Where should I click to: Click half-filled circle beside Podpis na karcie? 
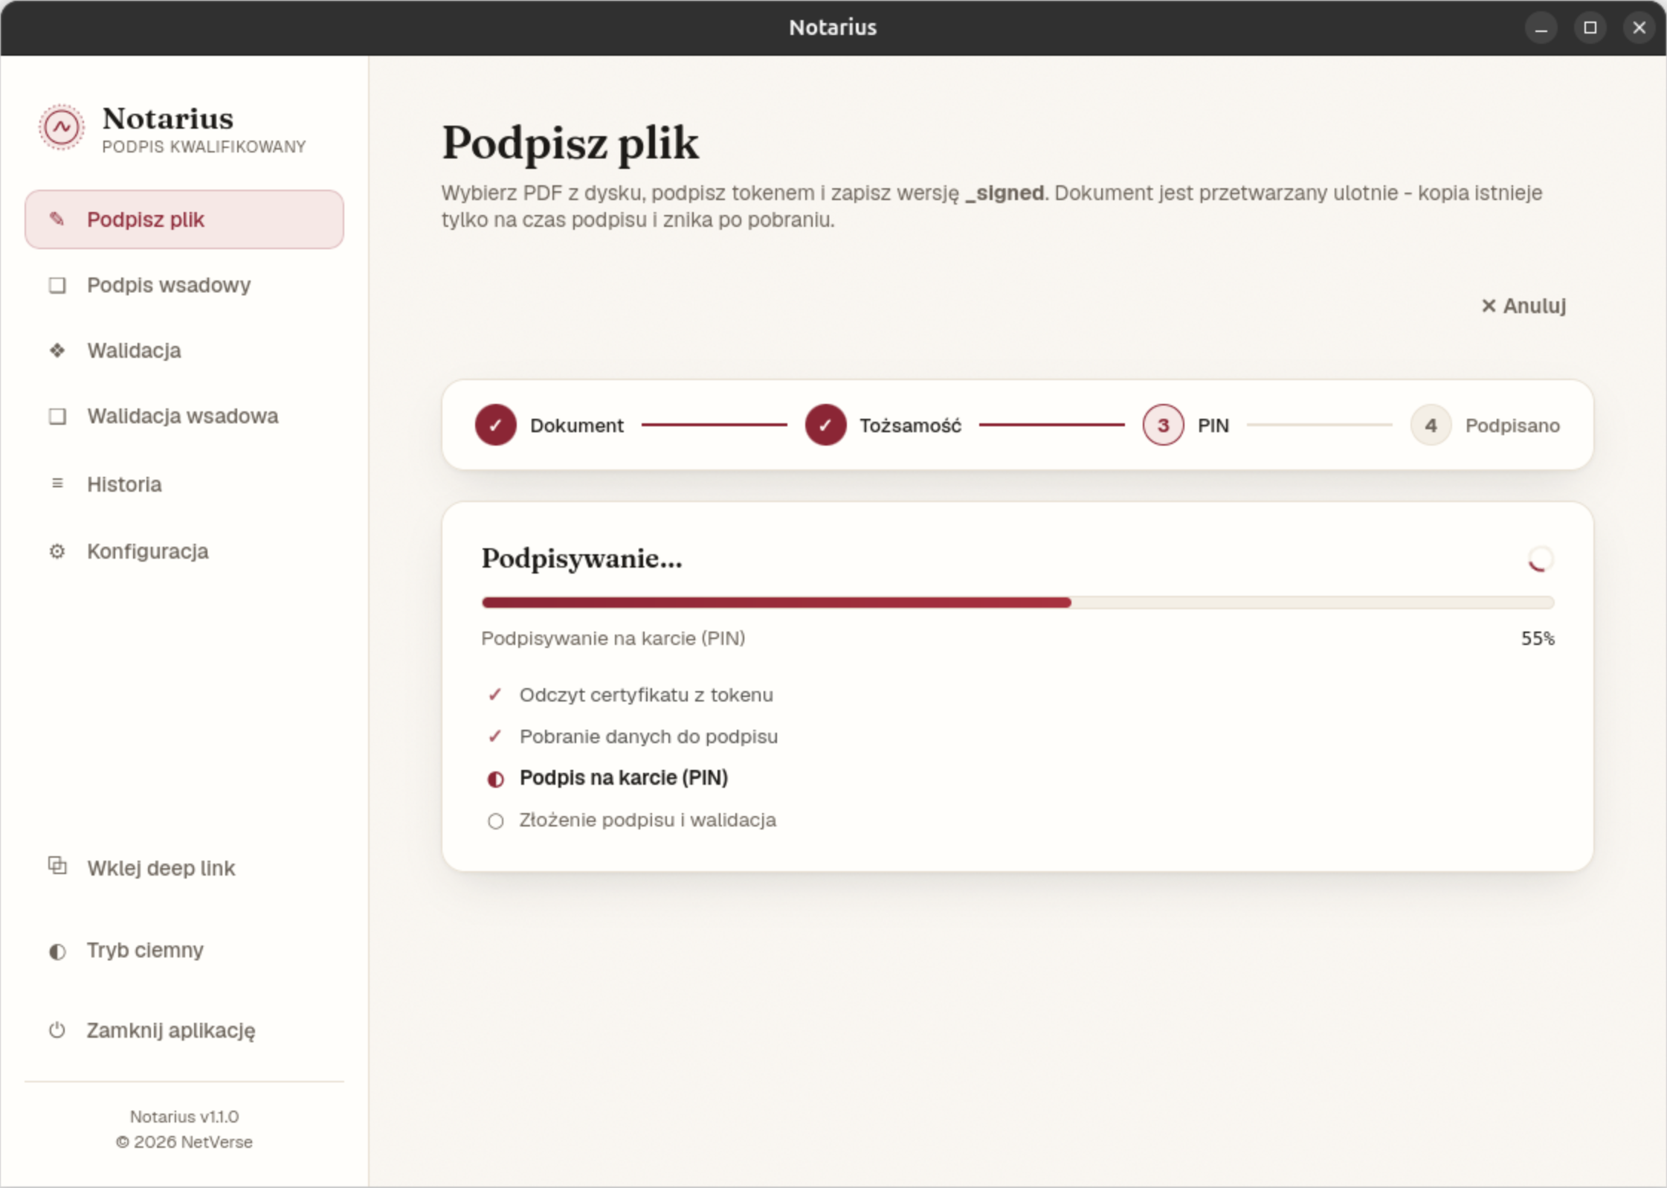[x=495, y=779]
